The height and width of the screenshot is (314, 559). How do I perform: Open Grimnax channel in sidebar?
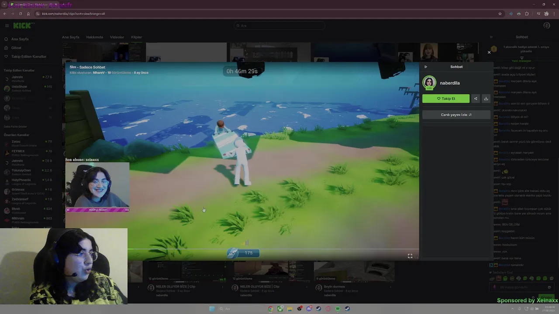click(28, 191)
